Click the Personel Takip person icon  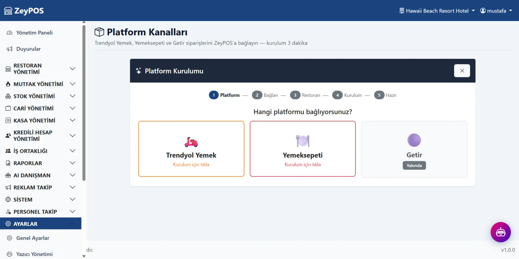point(8,212)
